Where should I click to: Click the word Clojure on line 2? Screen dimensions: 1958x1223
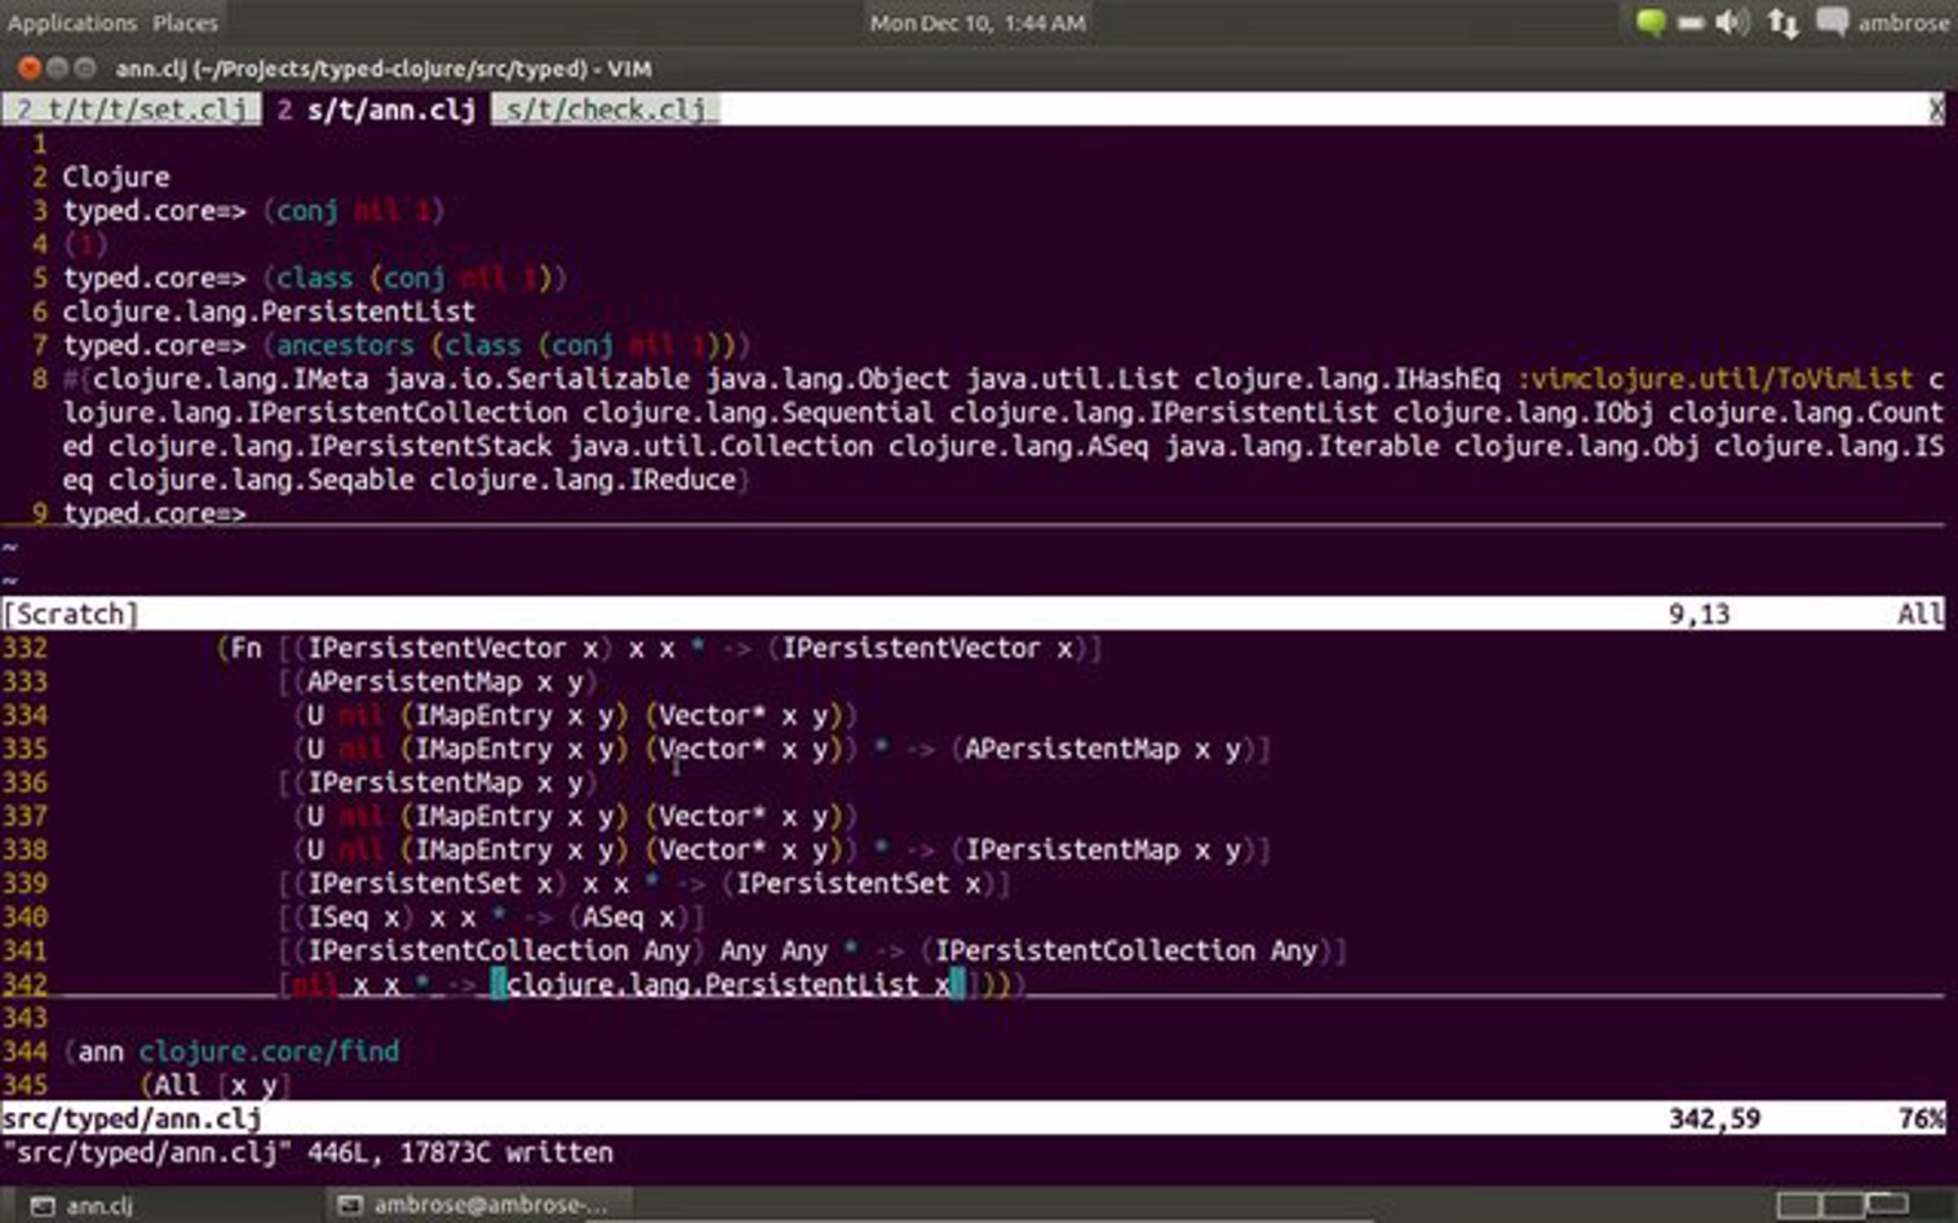tap(117, 177)
